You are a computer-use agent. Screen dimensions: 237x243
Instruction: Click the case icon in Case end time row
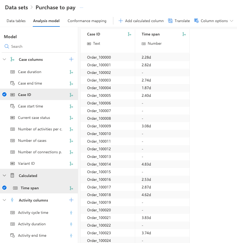(x=71, y=83)
